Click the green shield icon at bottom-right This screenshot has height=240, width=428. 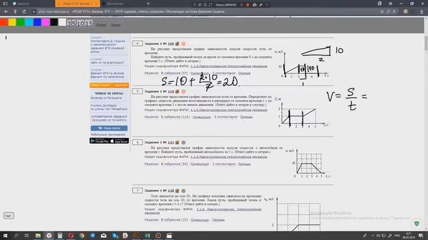417,224
